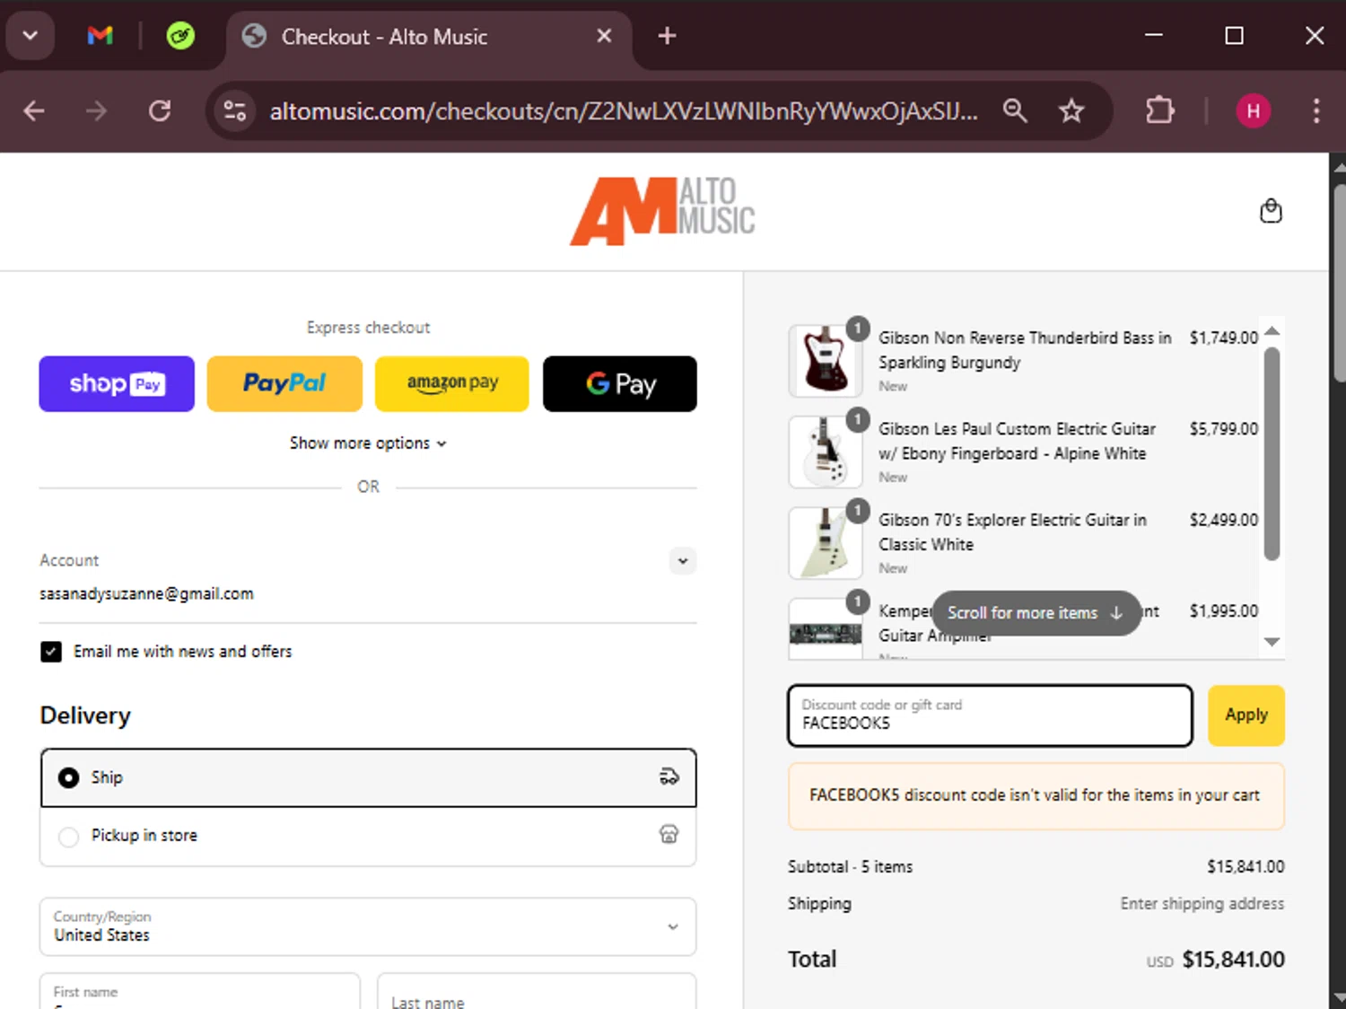Go forward to the next page
Screen dimensions: 1346x1009
(x=96, y=111)
